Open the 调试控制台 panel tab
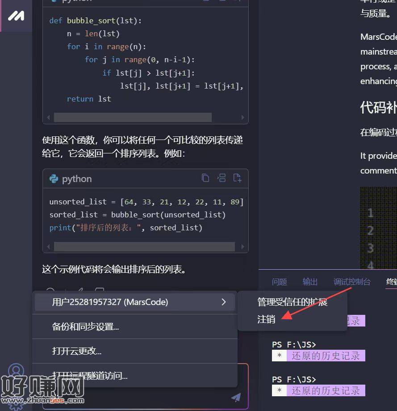 pyautogui.click(x=352, y=282)
